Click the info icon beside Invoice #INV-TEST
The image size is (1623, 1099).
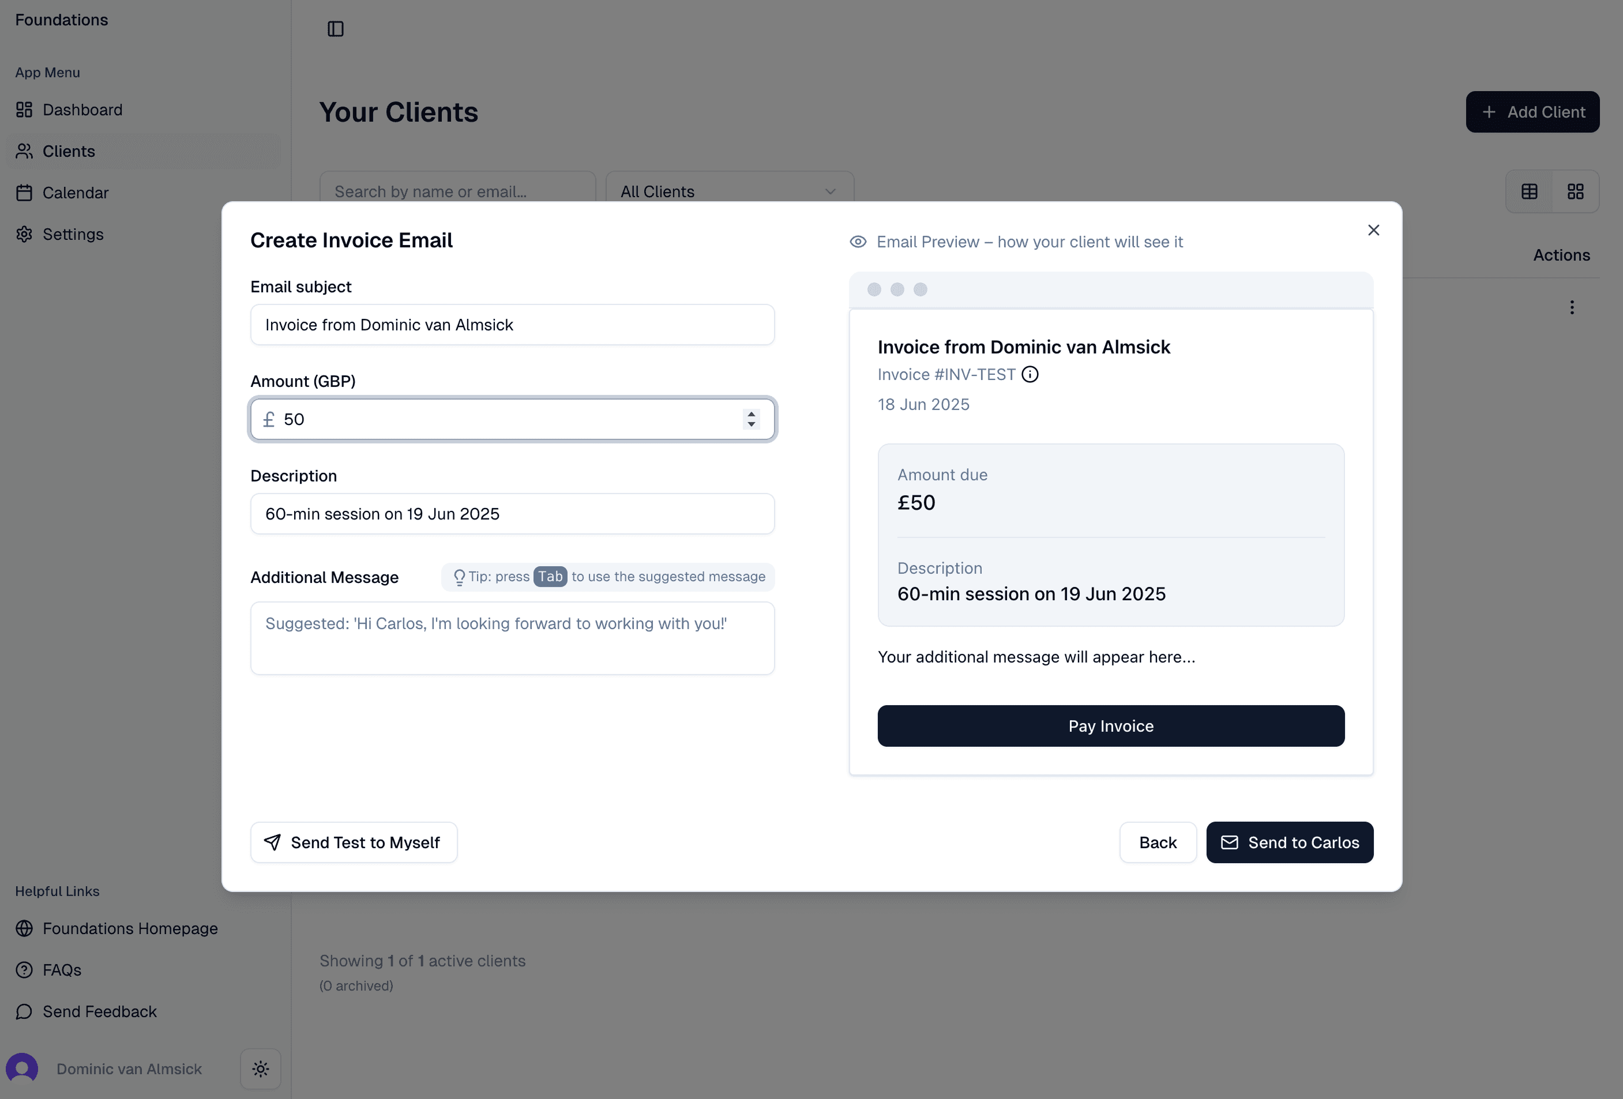(1030, 374)
